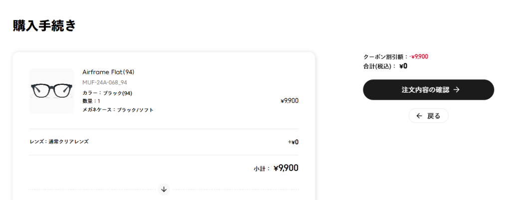Click the レンズ:通常クリアレンズ line
The width and height of the screenshot is (511, 200).
pyautogui.click(x=59, y=142)
